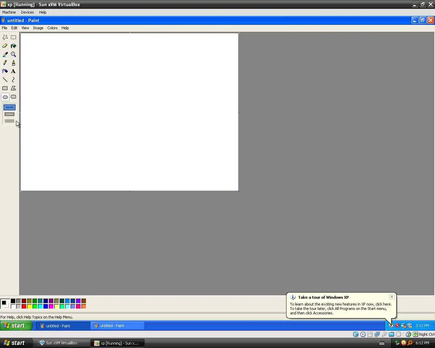
Task: Click the xp [Running] host taskbar button
Action: pos(118,343)
